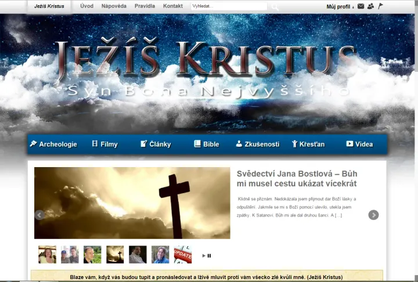The width and height of the screenshot is (418, 282).
Task: Click the Ježíš Kristus site logo button
Action: click(x=49, y=6)
